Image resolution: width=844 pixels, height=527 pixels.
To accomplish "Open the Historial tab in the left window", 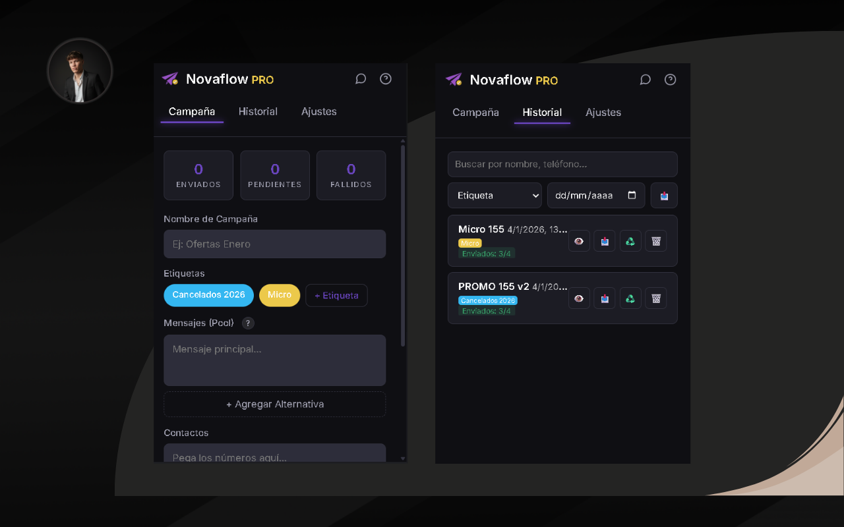I will [258, 111].
